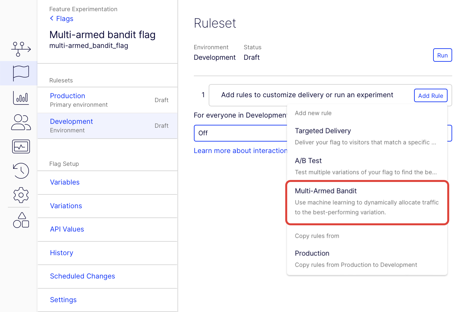View history via the clock icon
Viewport: 464px width, 312px height.
click(21, 171)
